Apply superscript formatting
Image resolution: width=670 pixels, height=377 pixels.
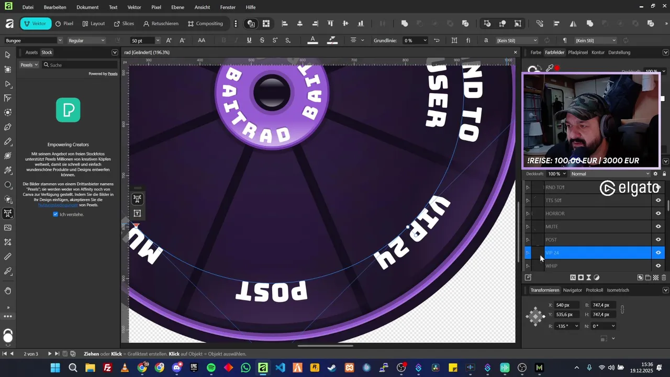[275, 40]
